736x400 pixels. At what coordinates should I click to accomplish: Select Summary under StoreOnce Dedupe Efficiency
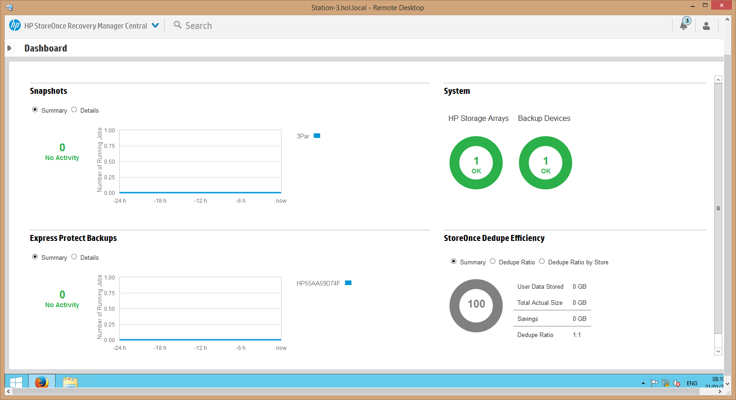pyautogui.click(x=454, y=261)
